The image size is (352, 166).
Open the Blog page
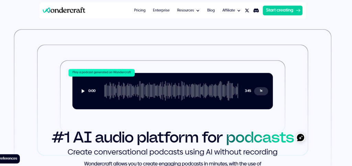[x=211, y=10]
